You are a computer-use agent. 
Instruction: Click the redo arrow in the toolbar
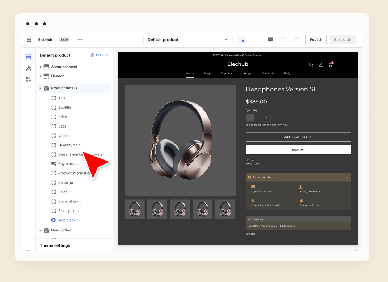296,39
